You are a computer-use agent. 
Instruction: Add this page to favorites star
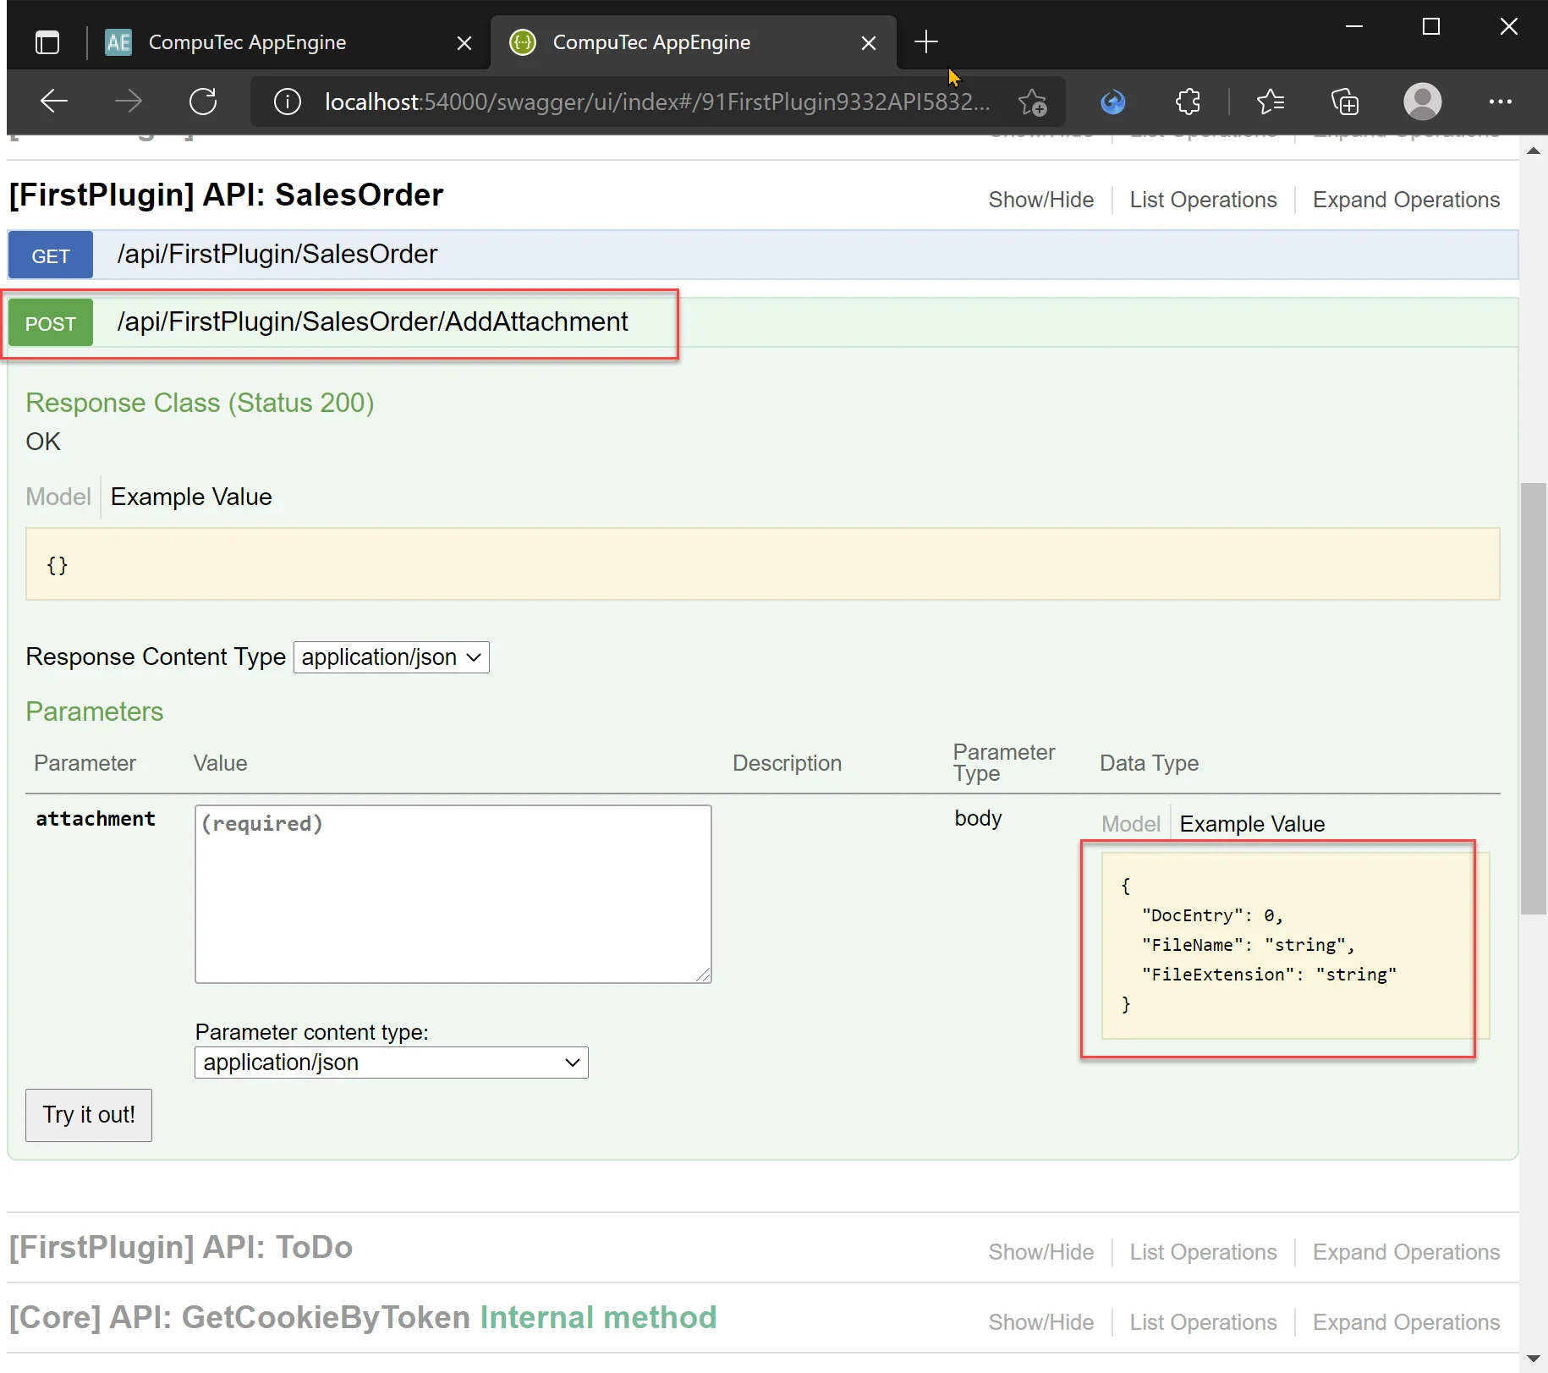pos(1032,102)
